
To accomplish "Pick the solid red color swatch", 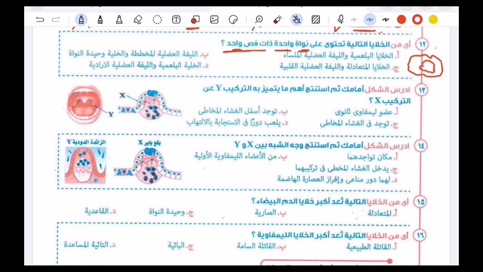I will click(x=401, y=20).
